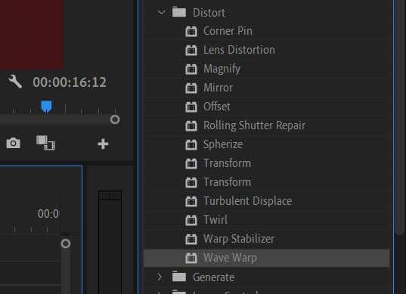Click the blue playhead marker
The height and width of the screenshot is (294, 406).
pyautogui.click(x=46, y=107)
